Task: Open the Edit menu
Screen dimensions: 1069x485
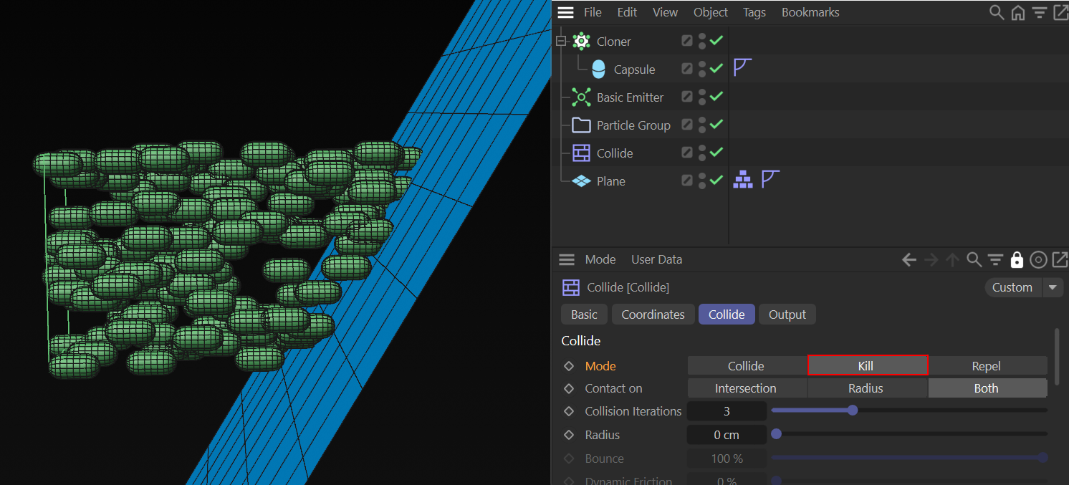Action: point(627,12)
